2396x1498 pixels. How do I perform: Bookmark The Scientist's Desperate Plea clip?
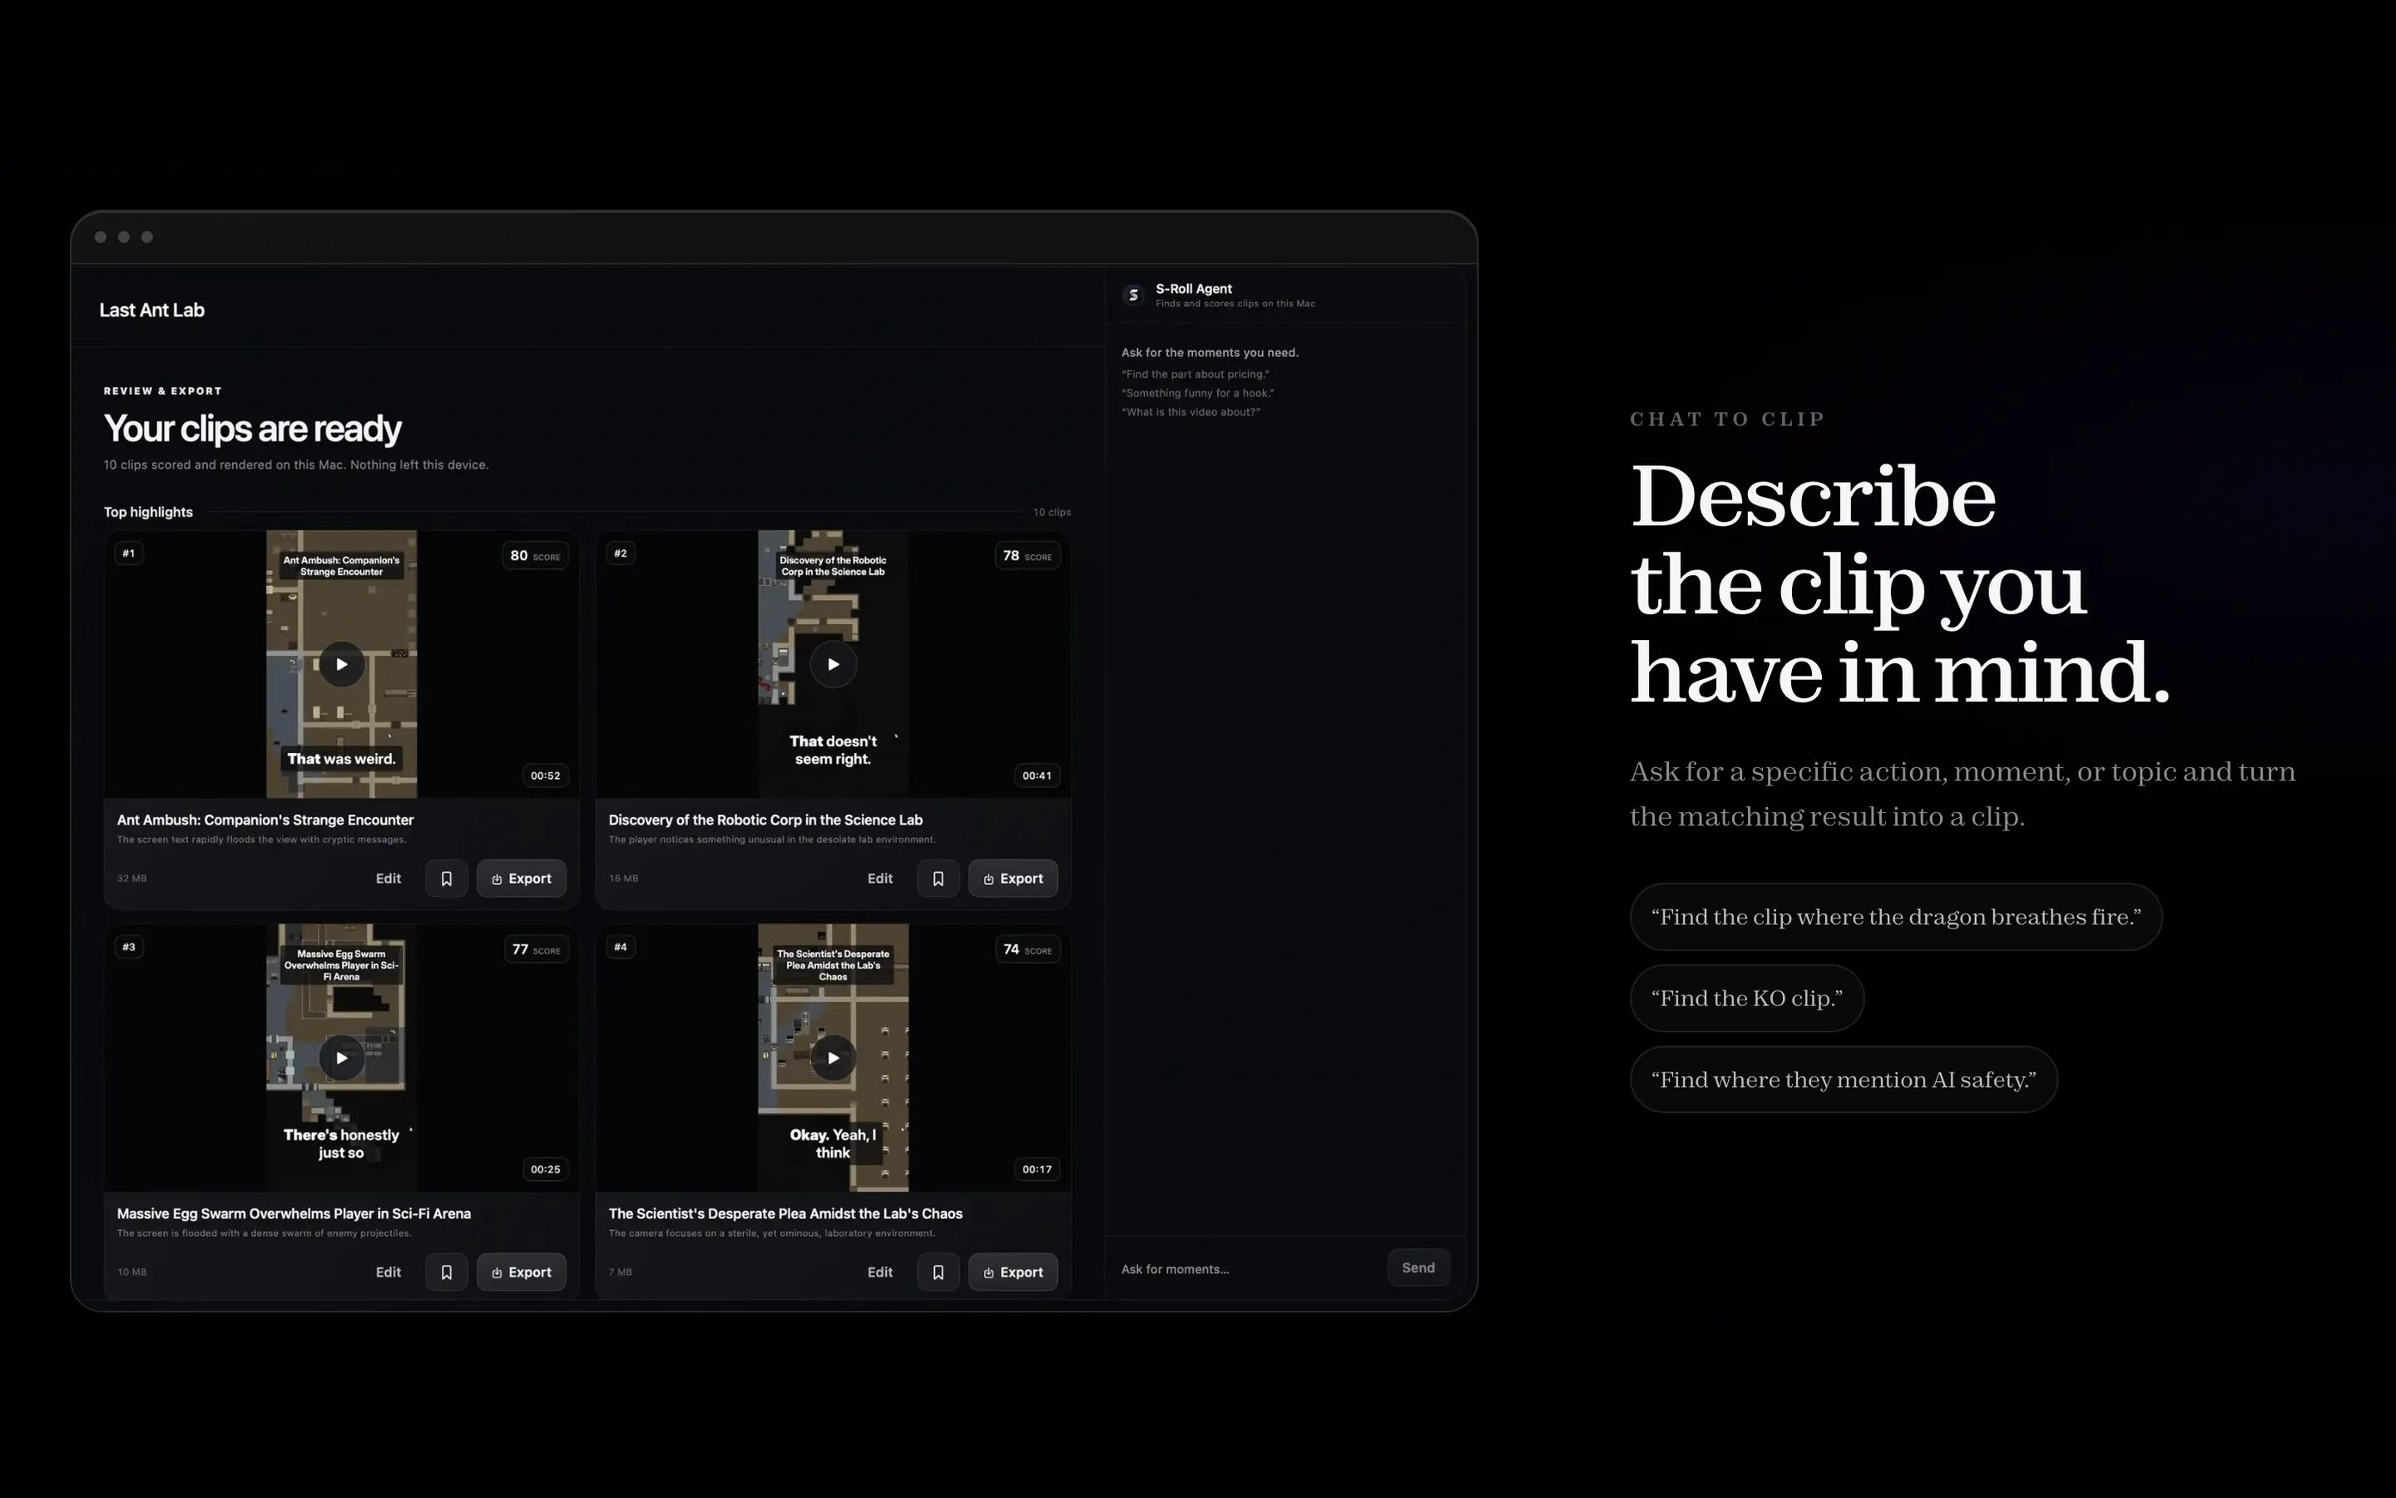(938, 1272)
